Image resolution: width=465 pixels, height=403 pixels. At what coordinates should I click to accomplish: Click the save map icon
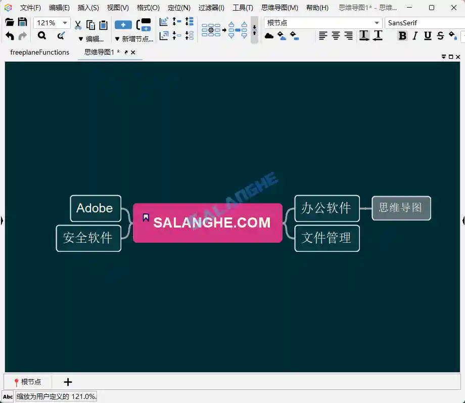[23, 22]
